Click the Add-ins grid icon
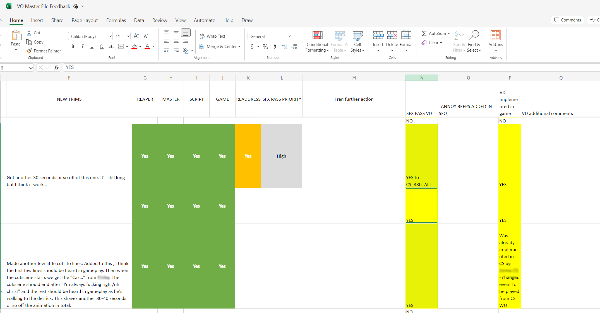 pyautogui.click(x=495, y=35)
